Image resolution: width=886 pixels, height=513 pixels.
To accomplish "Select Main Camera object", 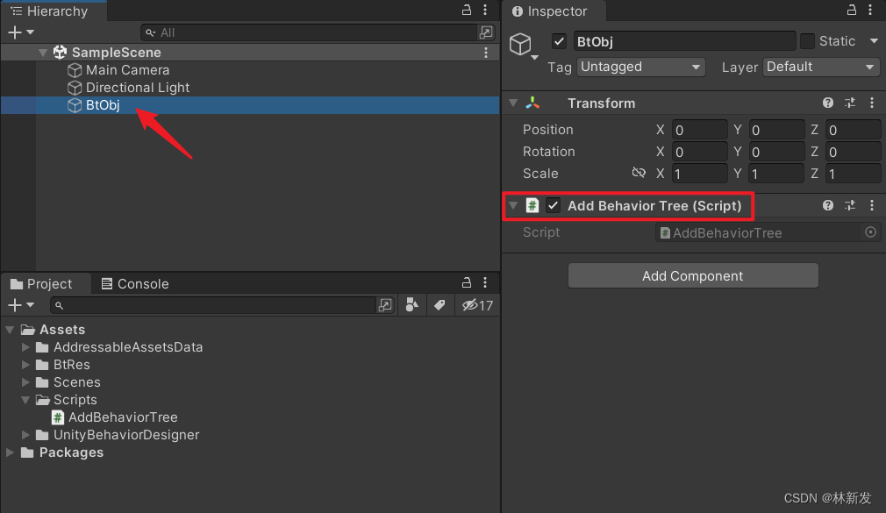I will pos(127,70).
